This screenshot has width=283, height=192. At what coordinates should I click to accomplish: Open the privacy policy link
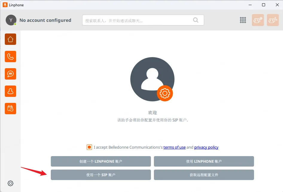tap(206, 147)
